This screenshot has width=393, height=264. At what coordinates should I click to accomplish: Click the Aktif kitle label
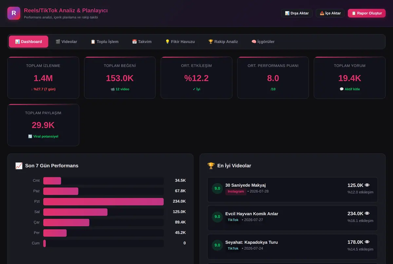pyautogui.click(x=350, y=89)
